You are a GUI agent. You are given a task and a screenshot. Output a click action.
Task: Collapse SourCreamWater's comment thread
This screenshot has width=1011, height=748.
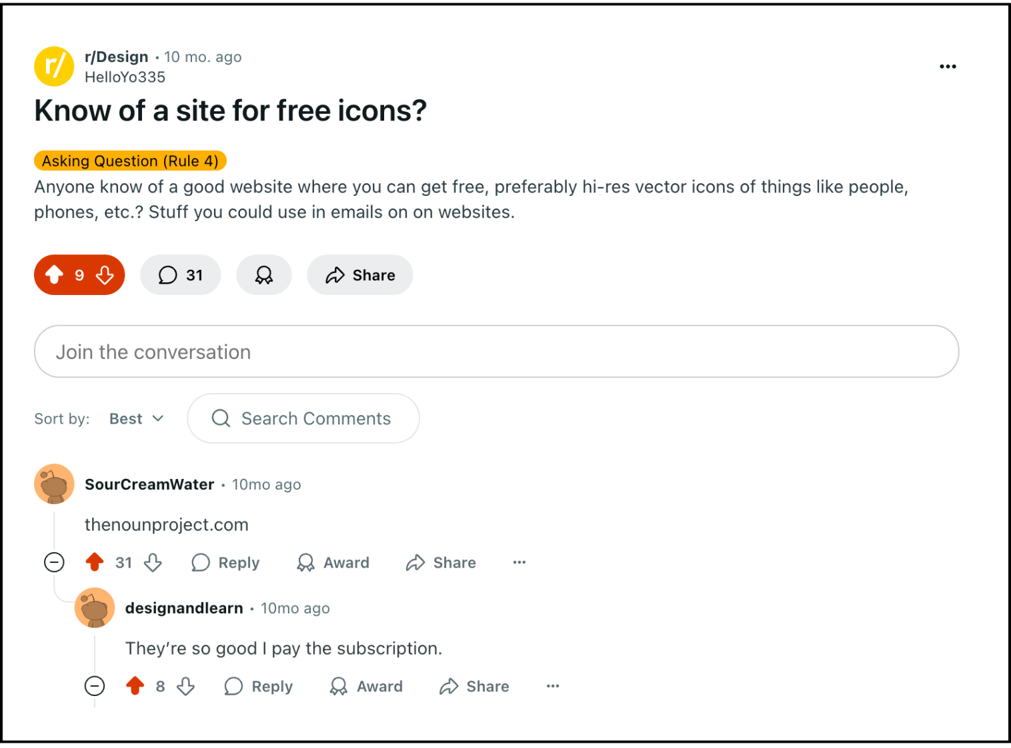(x=54, y=563)
